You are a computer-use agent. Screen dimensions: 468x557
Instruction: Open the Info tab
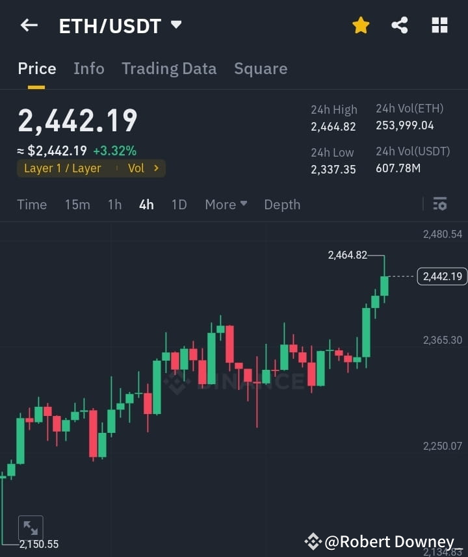click(89, 68)
